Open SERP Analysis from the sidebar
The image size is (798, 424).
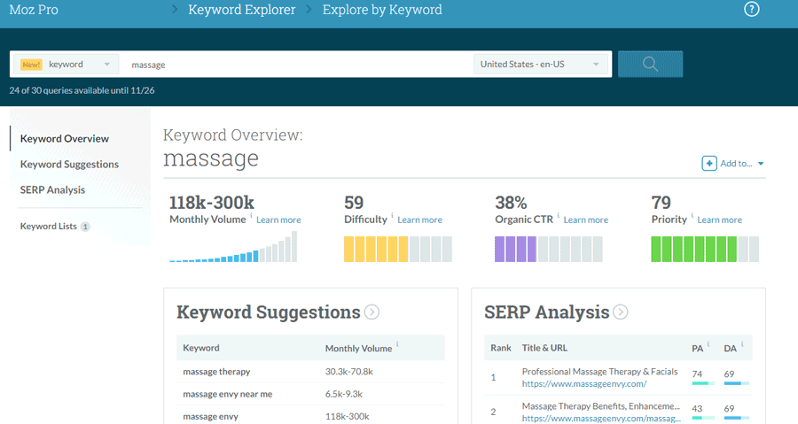tap(52, 189)
